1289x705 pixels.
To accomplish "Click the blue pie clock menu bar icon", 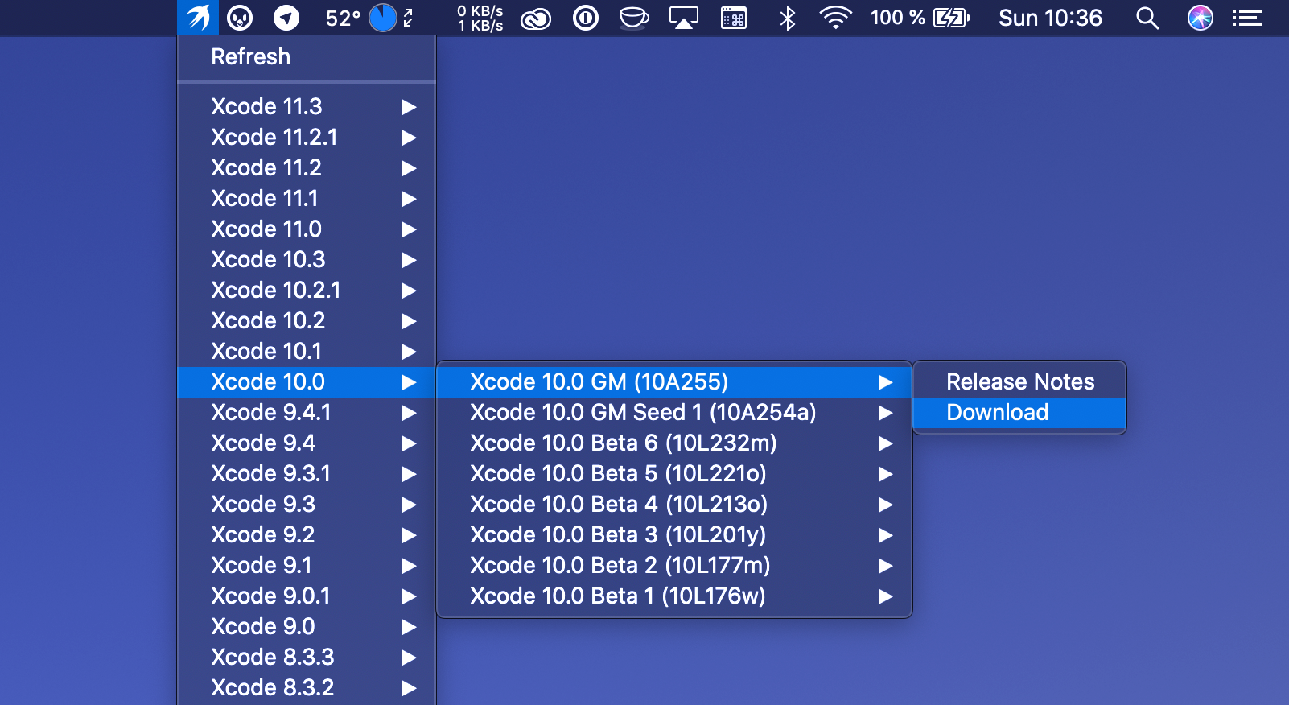I will (x=383, y=18).
